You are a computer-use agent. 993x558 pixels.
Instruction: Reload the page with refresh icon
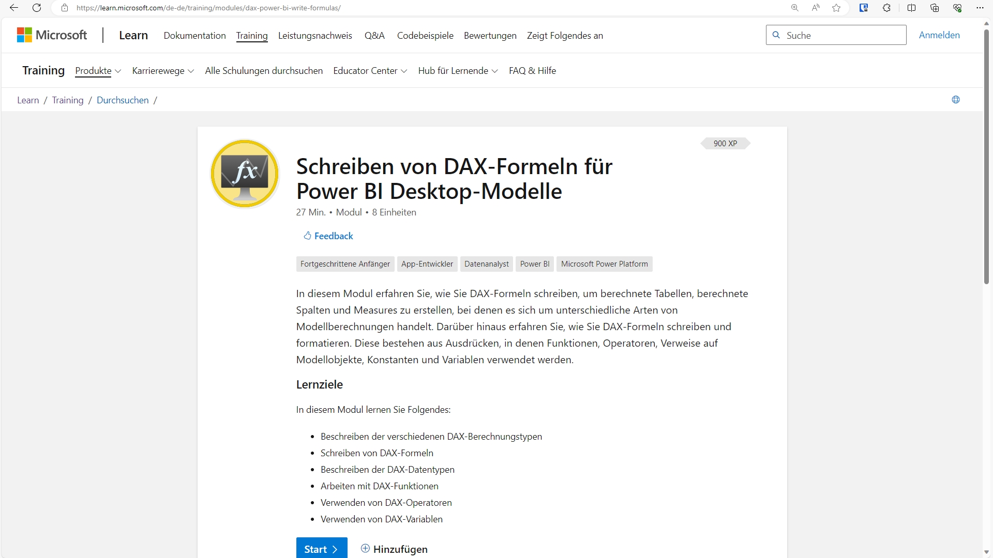(37, 8)
